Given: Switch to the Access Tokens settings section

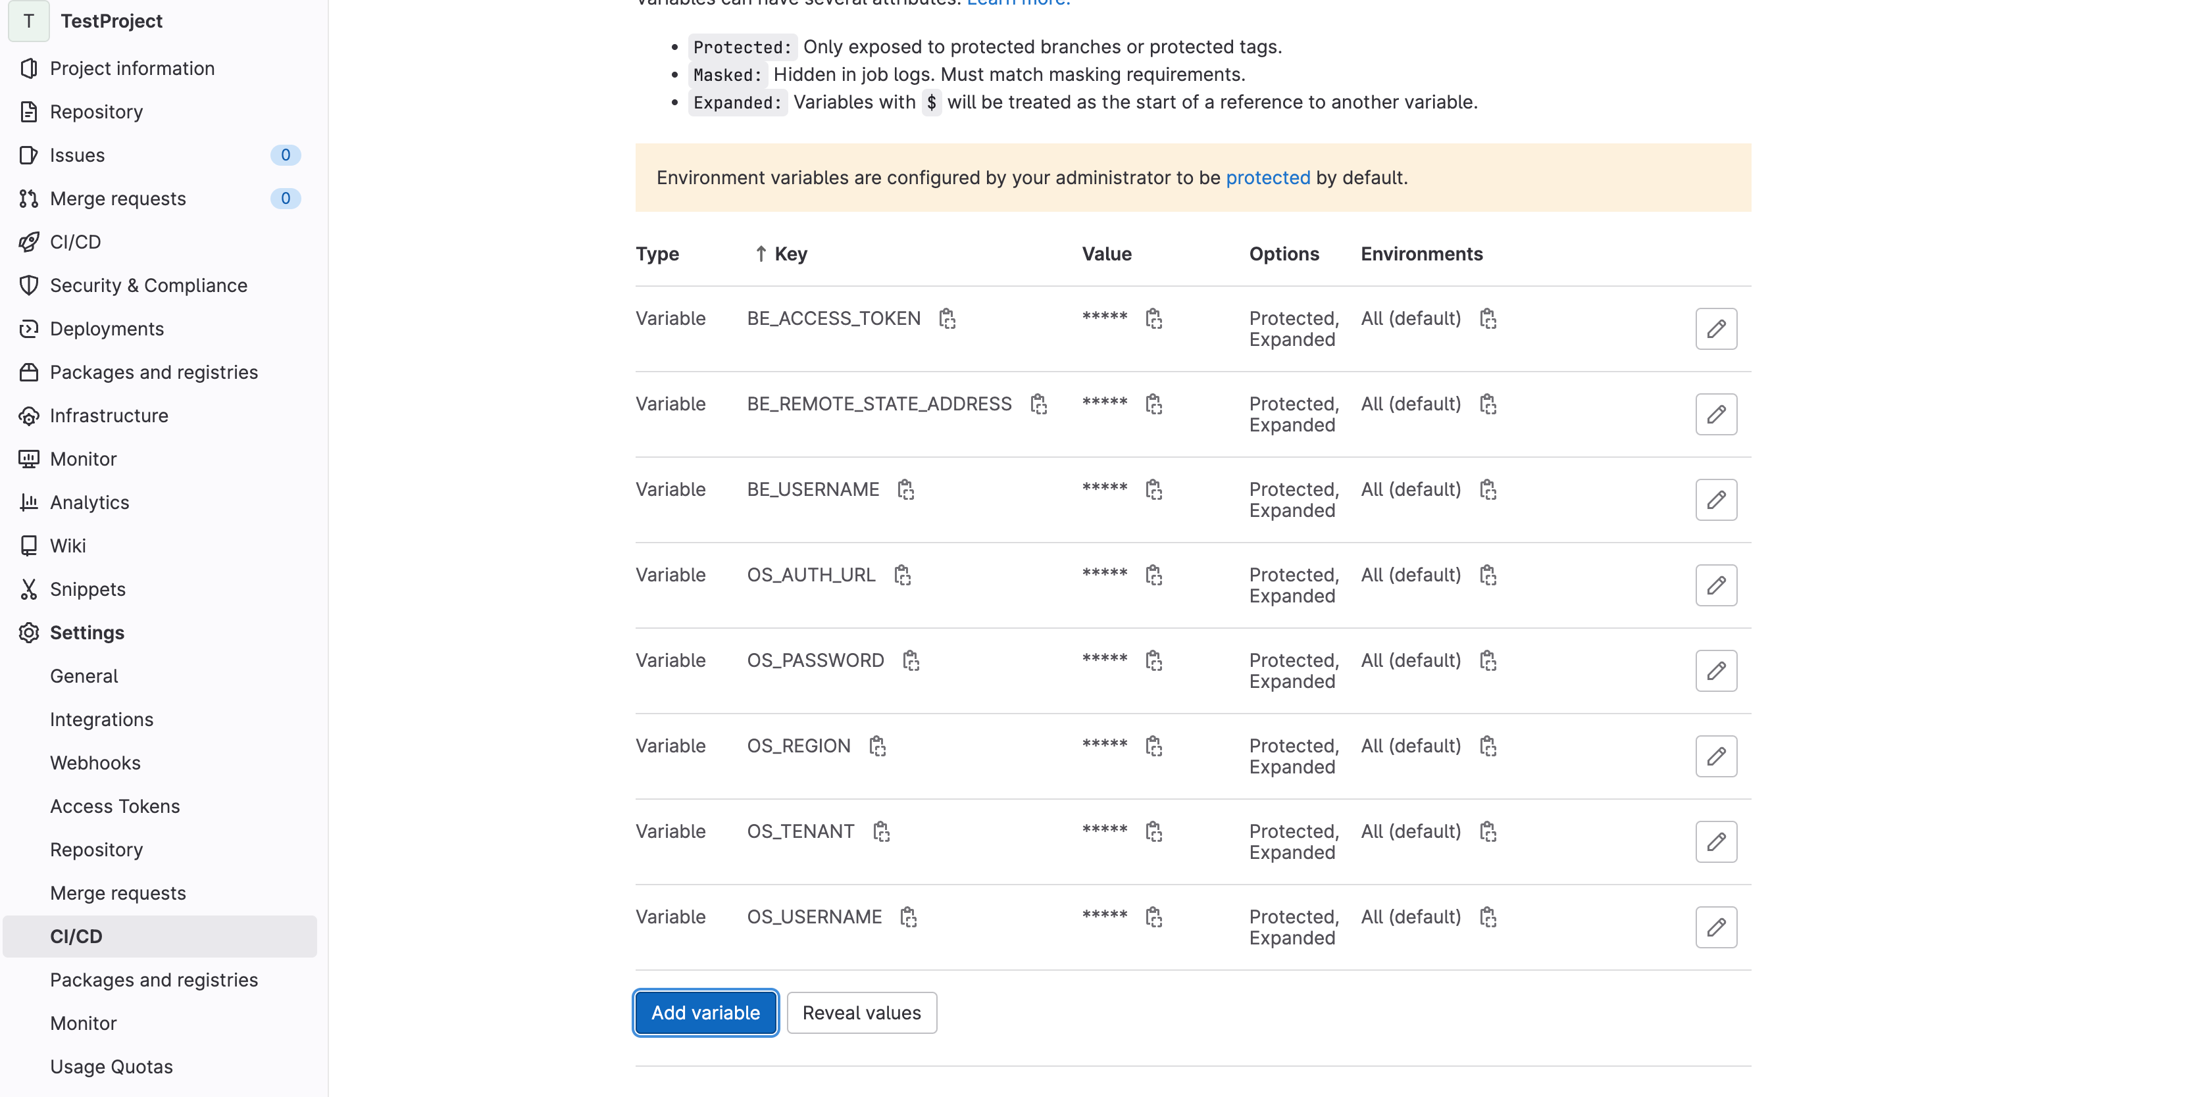Looking at the screenshot, I should coord(114,805).
